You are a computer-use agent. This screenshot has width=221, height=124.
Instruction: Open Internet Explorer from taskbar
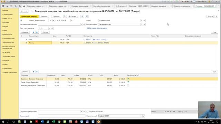click(x=48, y=122)
